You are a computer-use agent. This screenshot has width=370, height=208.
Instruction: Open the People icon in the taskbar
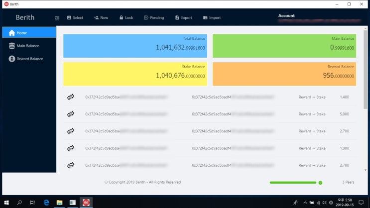295,203
